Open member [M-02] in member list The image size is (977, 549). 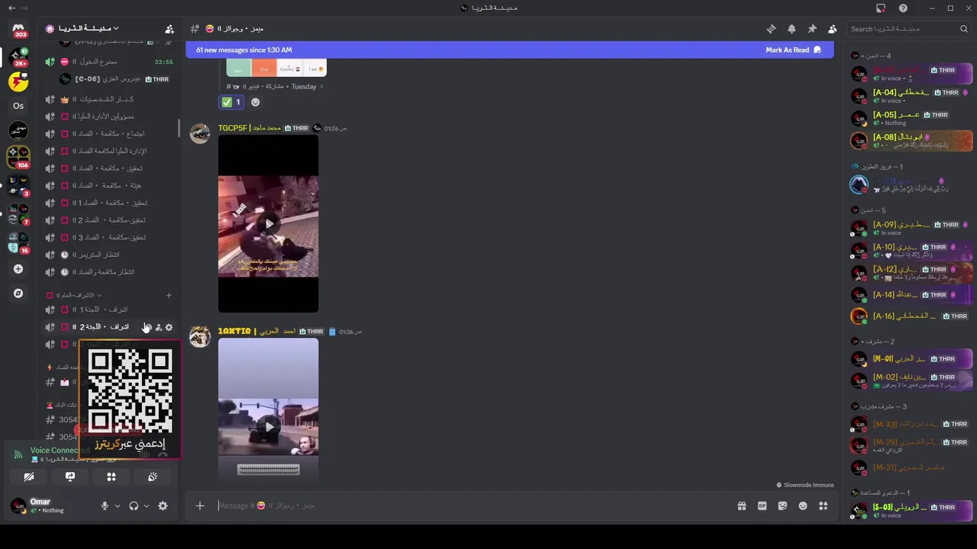pyautogui.click(x=912, y=380)
